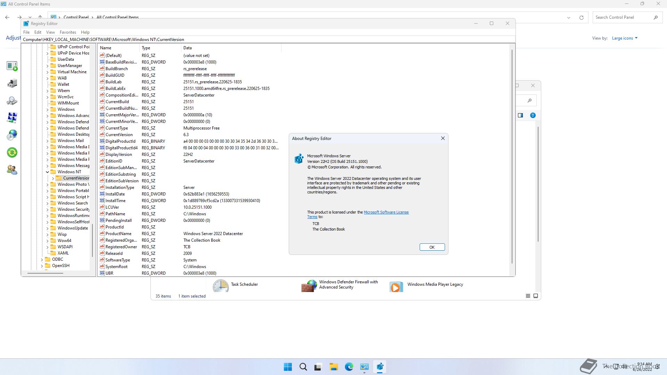Expand the Wbem tree node
667x375 pixels.
tap(47, 91)
